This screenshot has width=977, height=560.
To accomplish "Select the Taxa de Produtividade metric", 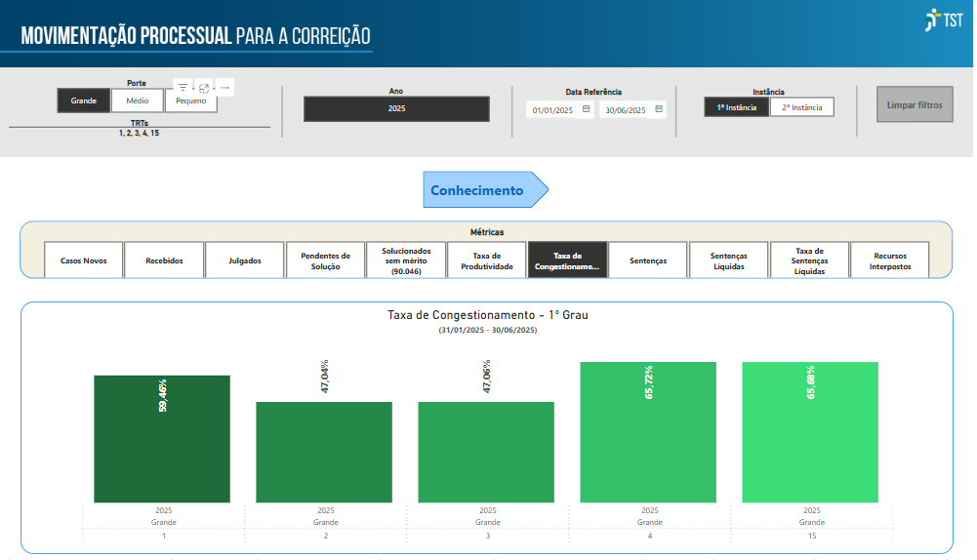I will click(485, 260).
